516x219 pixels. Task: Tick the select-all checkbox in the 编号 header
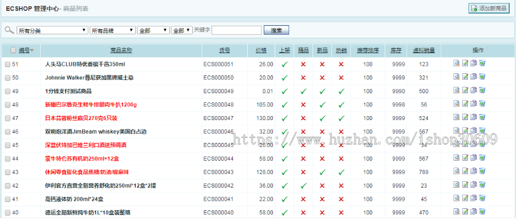[x=13, y=50]
